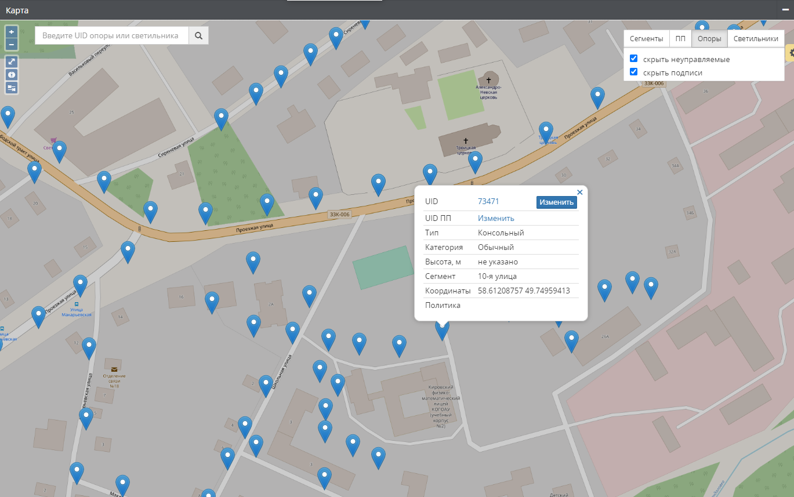
Task: Click the magnifier search button
Action: (x=198, y=35)
